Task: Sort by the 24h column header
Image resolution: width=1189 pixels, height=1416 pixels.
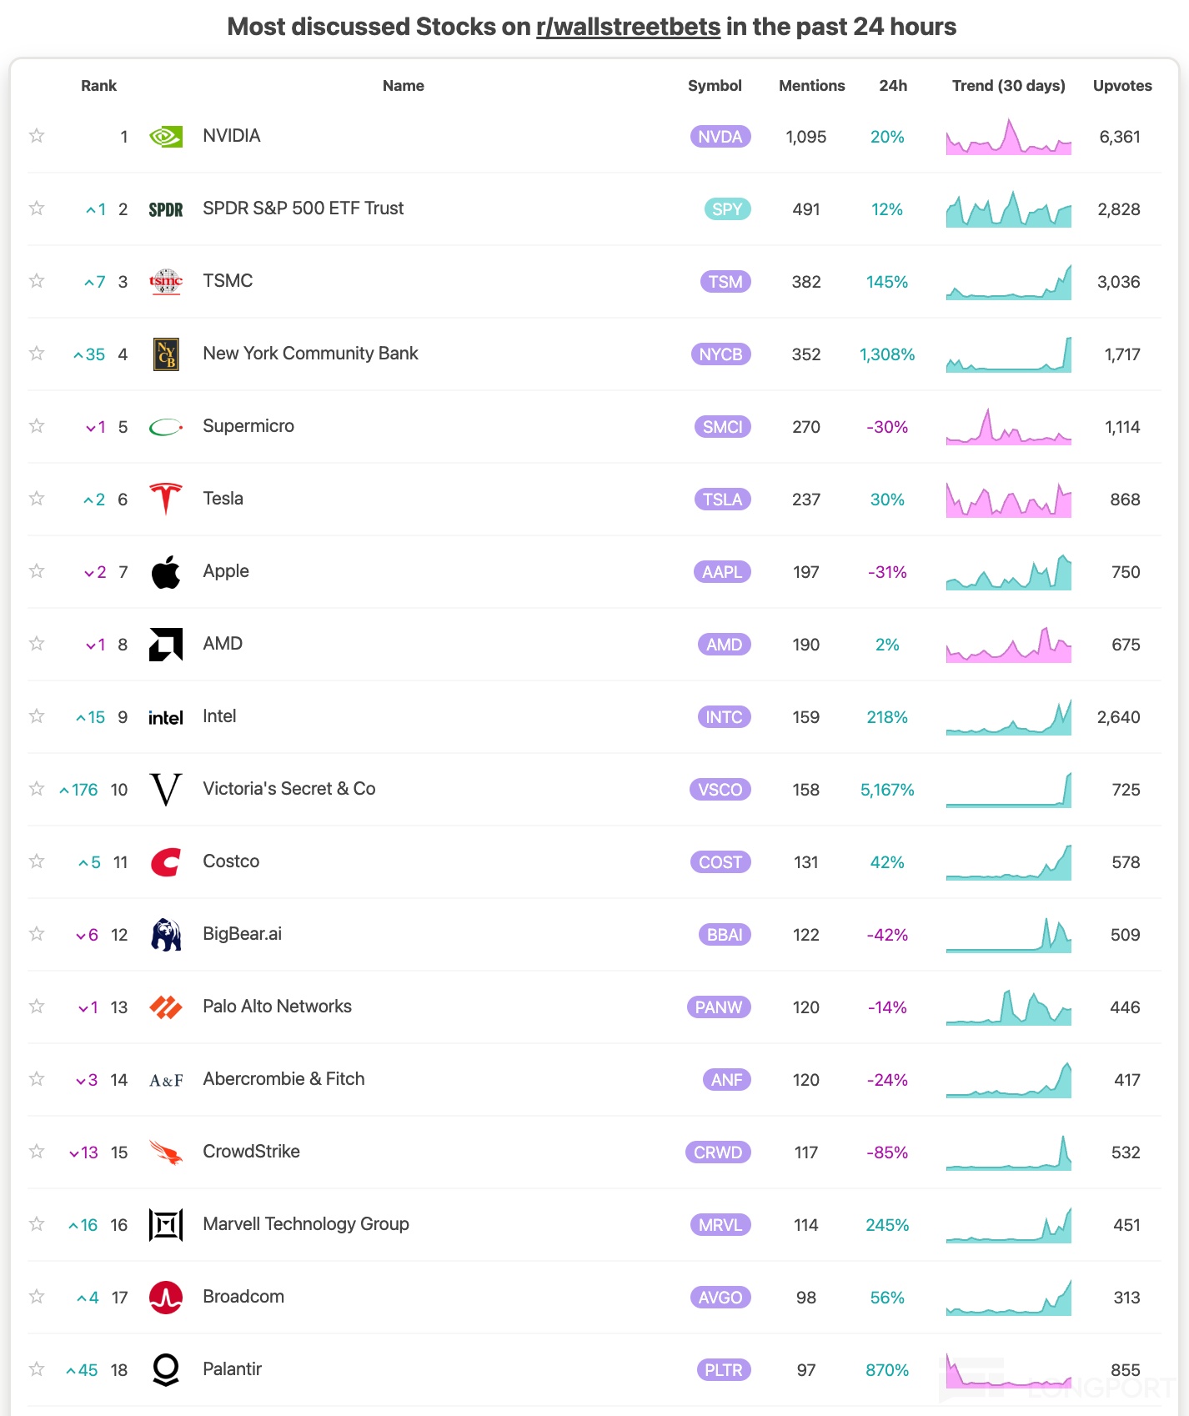Action: click(892, 86)
